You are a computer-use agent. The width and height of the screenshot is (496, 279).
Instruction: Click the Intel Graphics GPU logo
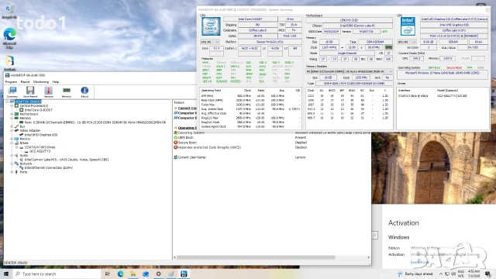click(x=408, y=26)
